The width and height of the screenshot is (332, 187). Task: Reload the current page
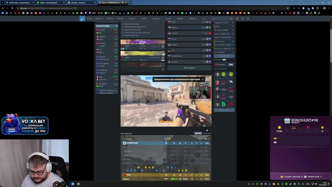[12, 8]
